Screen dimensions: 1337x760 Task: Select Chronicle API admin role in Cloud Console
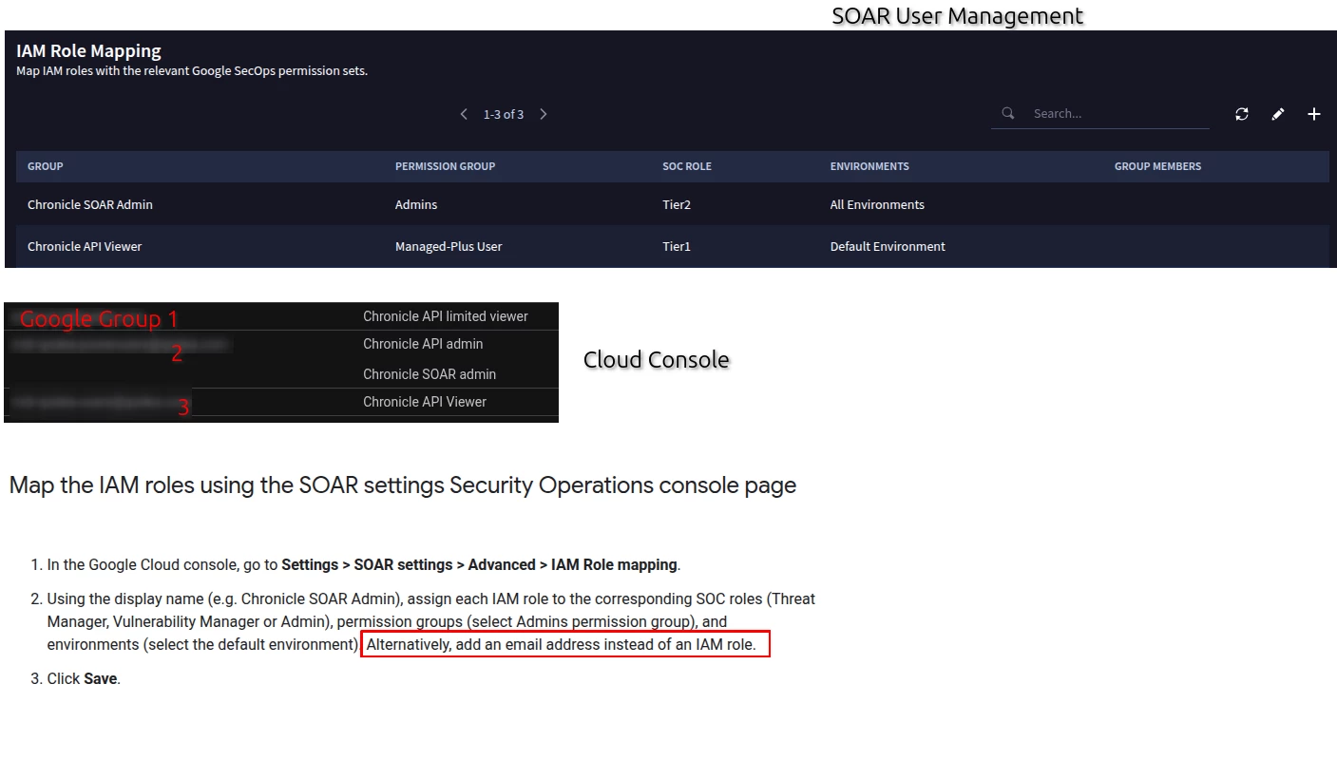coord(423,344)
